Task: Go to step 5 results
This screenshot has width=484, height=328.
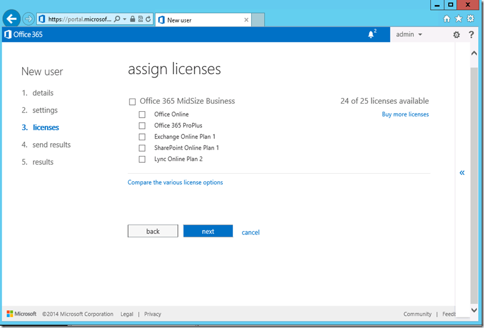Action: (x=37, y=162)
